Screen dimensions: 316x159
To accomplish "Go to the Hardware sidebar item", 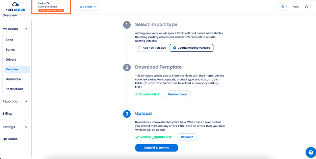I will pyautogui.click(x=13, y=79).
